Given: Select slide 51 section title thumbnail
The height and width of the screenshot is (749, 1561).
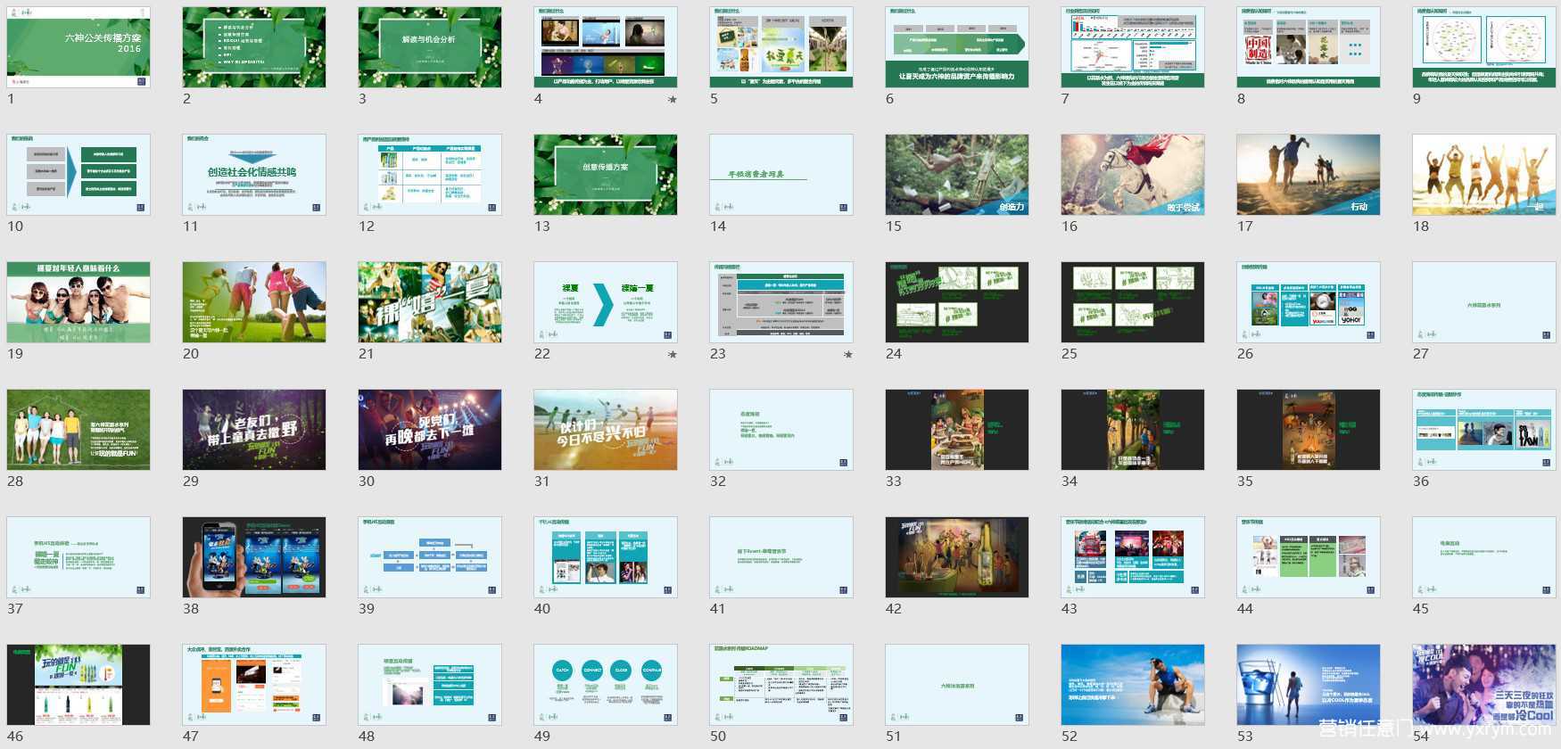Looking at the screenshot, I should [x=957, y=685].
